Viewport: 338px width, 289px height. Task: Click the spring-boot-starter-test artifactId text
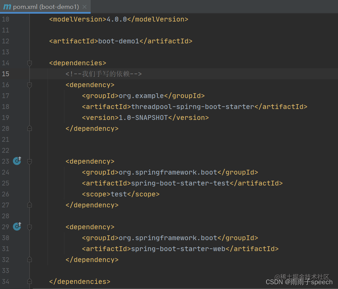tap(180, 183)
